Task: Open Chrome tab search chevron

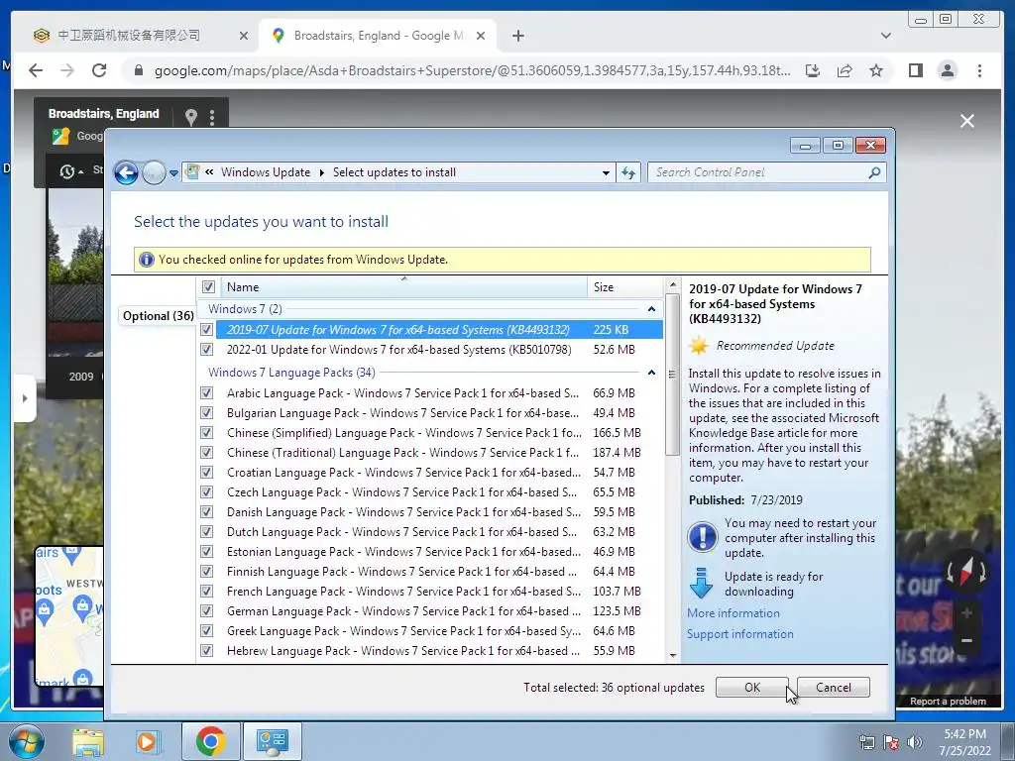Action: click(885, 36)
